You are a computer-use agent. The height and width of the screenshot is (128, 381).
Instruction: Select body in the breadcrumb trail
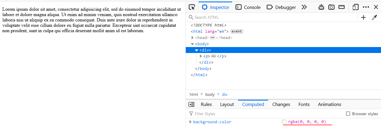(x=210, y=94)
